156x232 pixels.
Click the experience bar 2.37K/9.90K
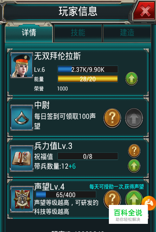pyautogui.click(x=88, y=69)
